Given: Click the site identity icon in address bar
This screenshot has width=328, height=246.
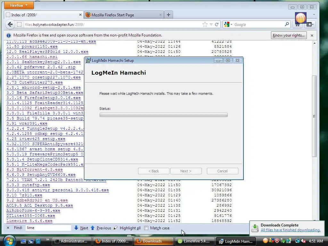Looking at the screenshot, I should (19, 24).
